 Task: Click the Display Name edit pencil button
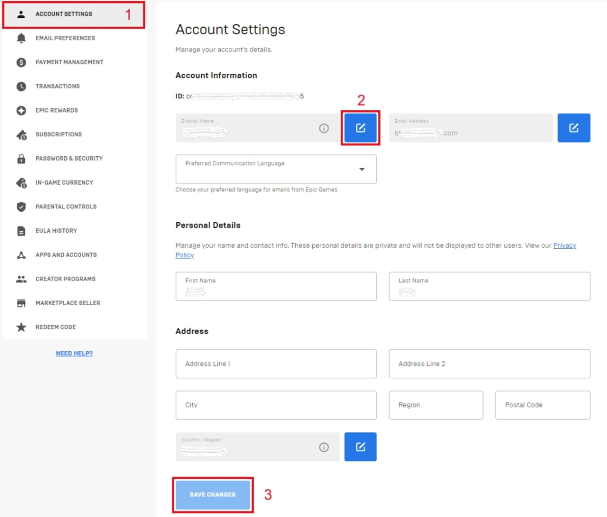click(360, 128)
